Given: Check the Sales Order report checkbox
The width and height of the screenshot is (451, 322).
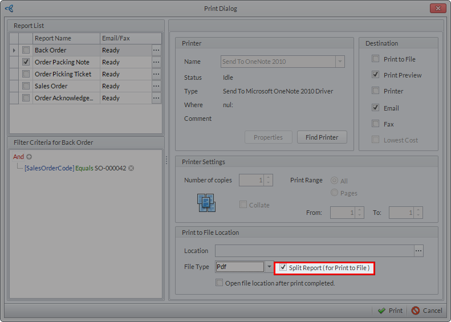Looking at the screenshot, I should point(26,86).
